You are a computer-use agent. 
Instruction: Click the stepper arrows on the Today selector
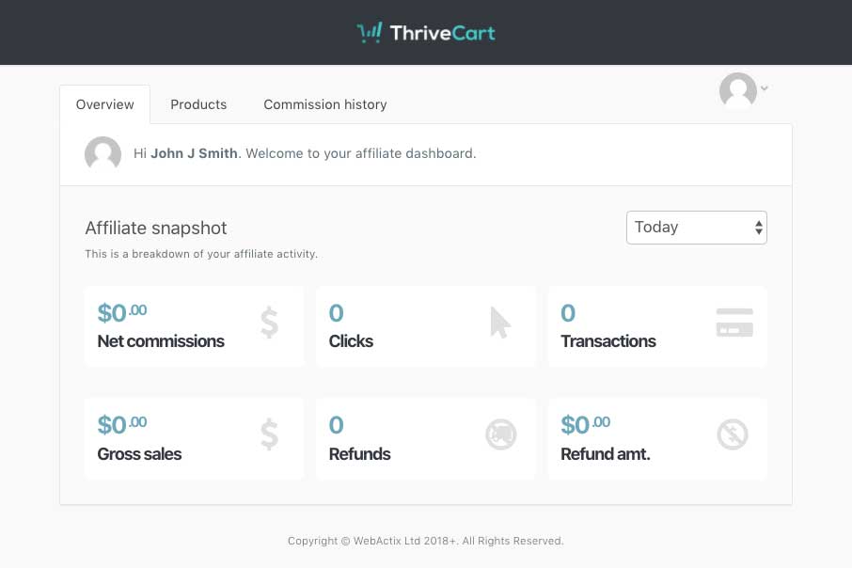(x=758, y=227)
